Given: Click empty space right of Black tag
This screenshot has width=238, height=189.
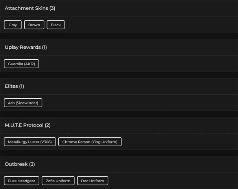Looking at the screenshot, I should (149, 25).
